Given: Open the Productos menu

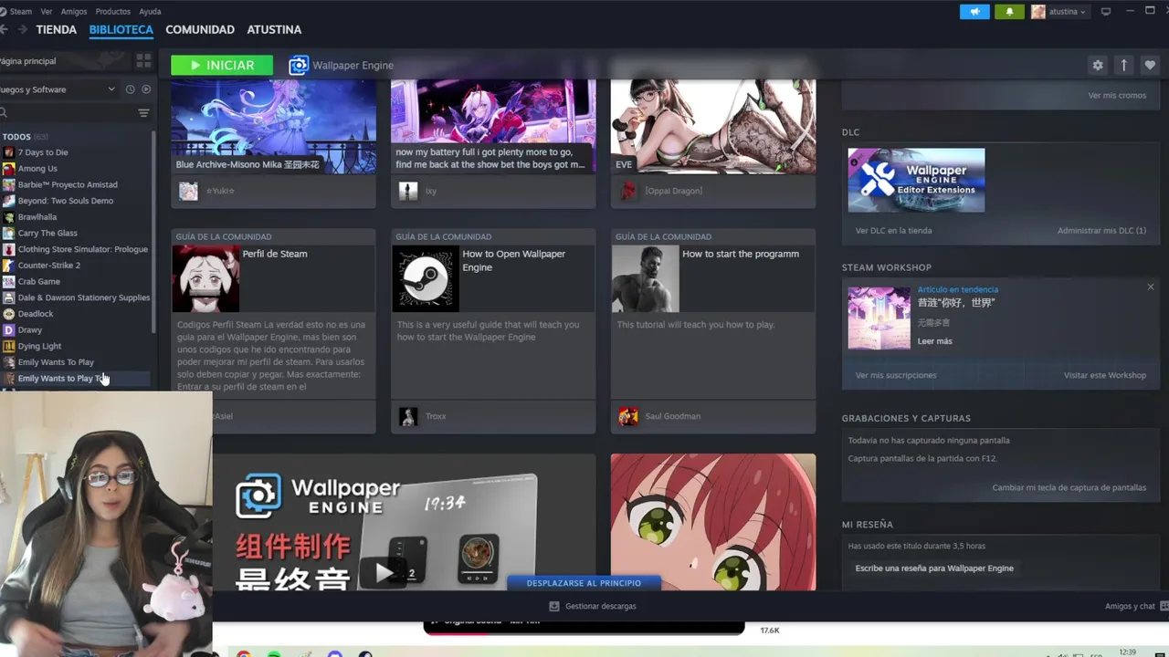Looking at the screenshot, I should pos(113,12).
